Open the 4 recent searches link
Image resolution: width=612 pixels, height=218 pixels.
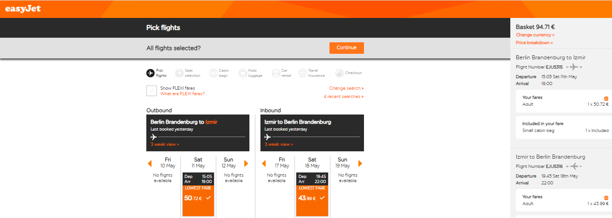(x=343, y=97)
